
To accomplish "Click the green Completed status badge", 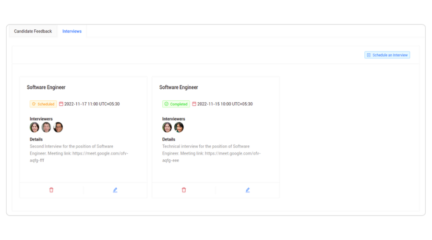I will point(176,104).
